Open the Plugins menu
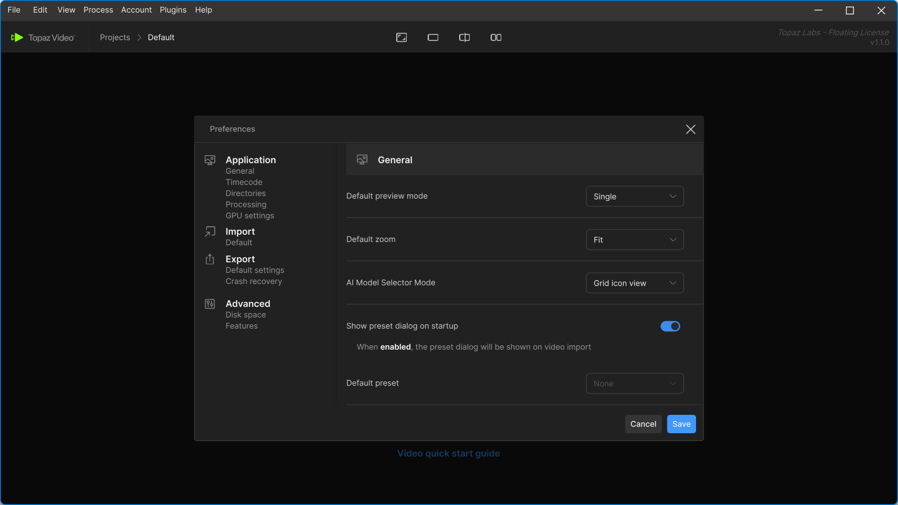The height and width of the screenshot is (505, 898). pos(173,10)
